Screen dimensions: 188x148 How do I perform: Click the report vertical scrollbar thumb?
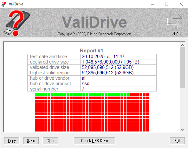pyautogui.click(x=183, y=68)
